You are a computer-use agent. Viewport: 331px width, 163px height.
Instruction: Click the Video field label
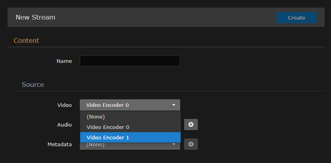(65, 105)
